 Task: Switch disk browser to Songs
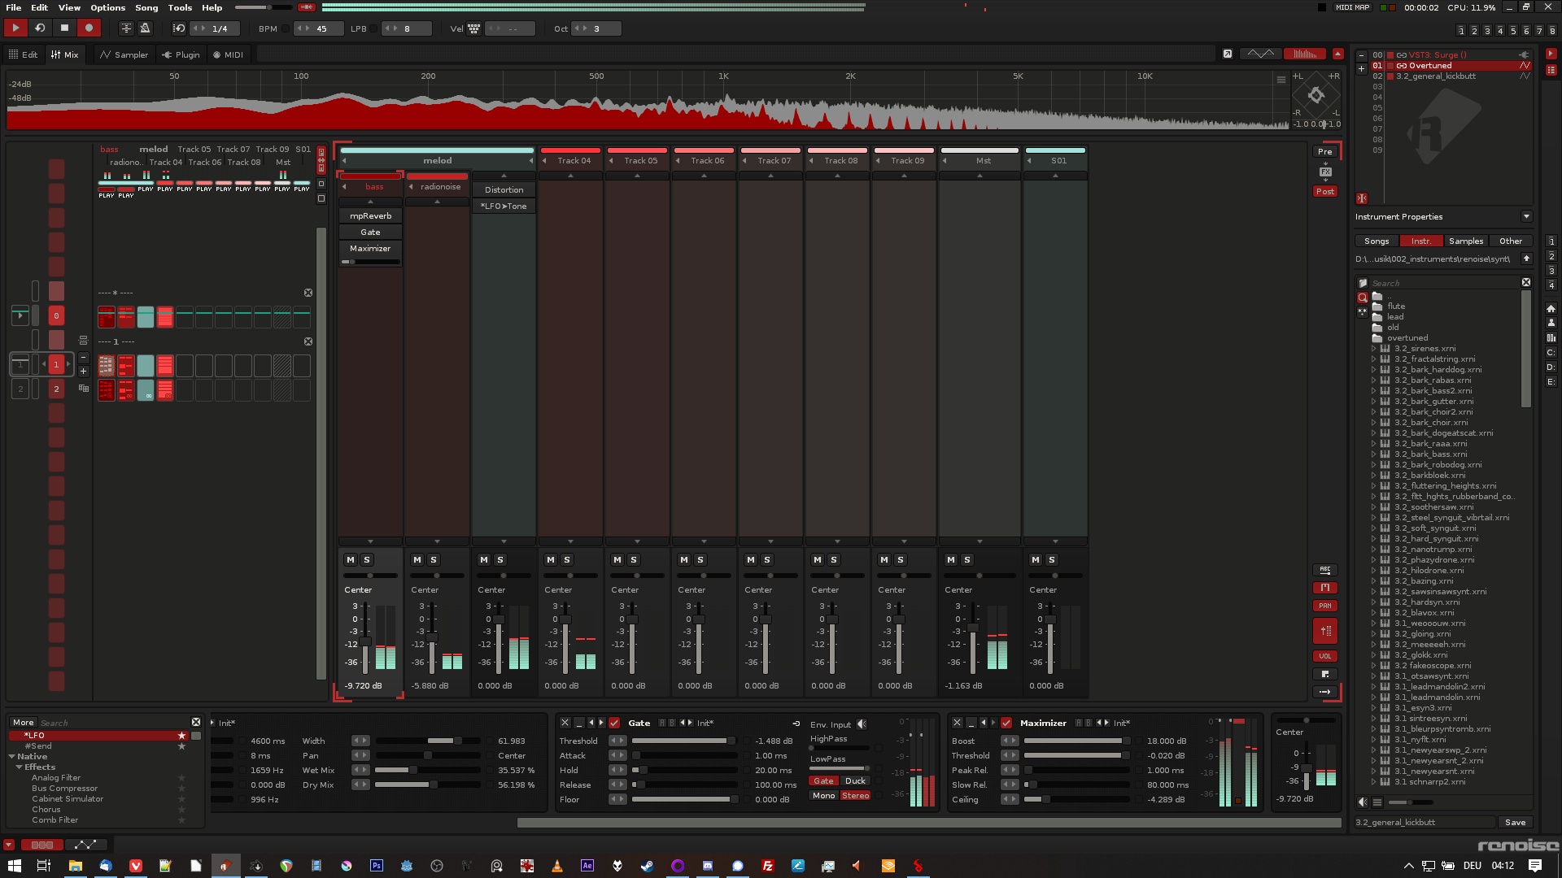1377,241
